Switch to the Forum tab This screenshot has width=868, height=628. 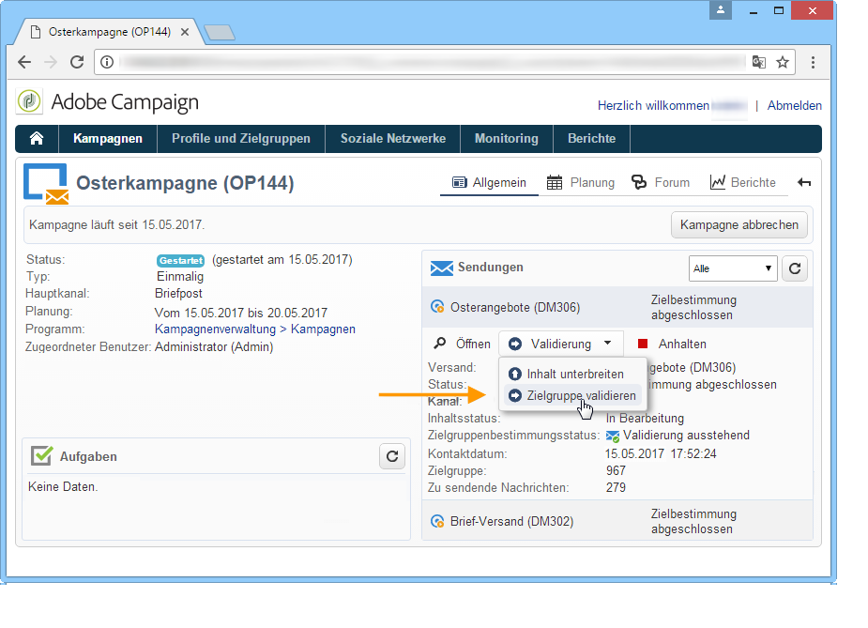coord(661,183)
